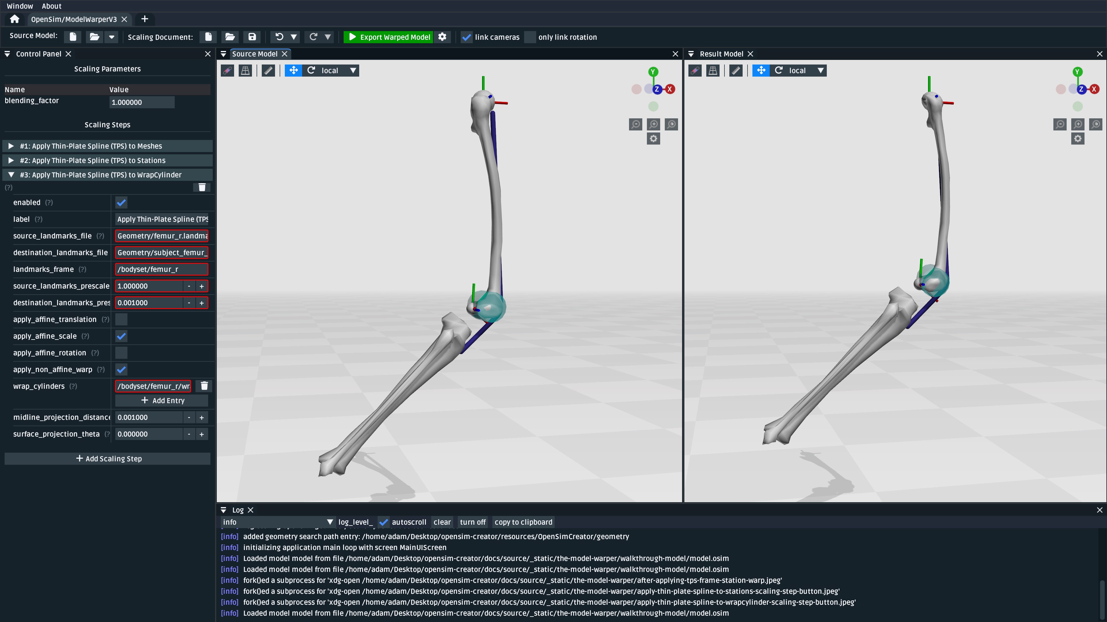Open scaling document folder icon
1107x622 pixels.
(230, 37)
